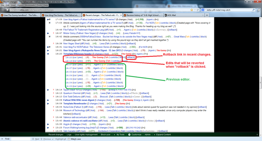The width and height of the screenshot is (262, 141).
Task: Switch to the User blog:The Gunny tab
Action: click(x=61, y=15)
